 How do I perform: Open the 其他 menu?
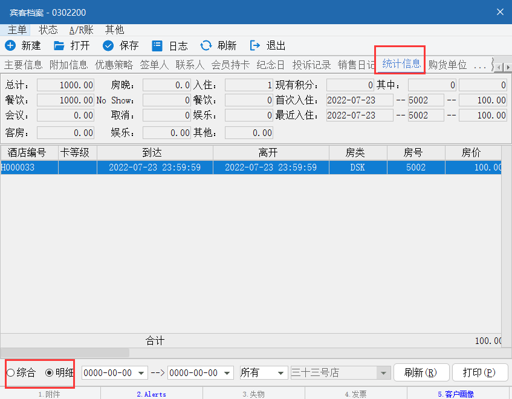pos(114,30)
